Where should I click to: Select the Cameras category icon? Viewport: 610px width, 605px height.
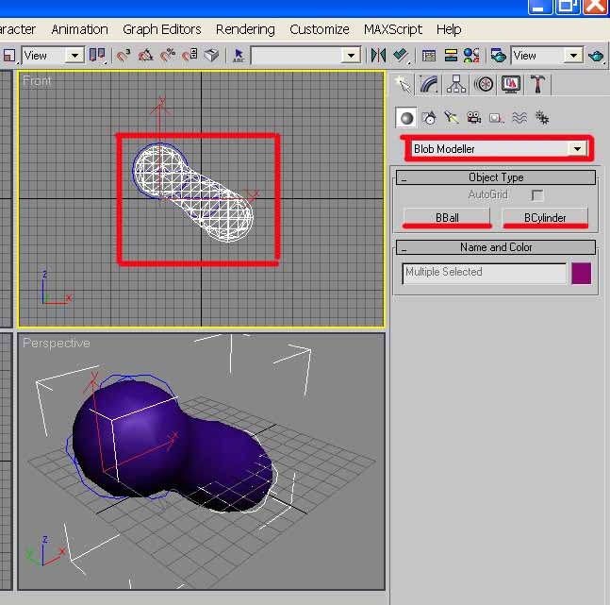tap(473, 118)
